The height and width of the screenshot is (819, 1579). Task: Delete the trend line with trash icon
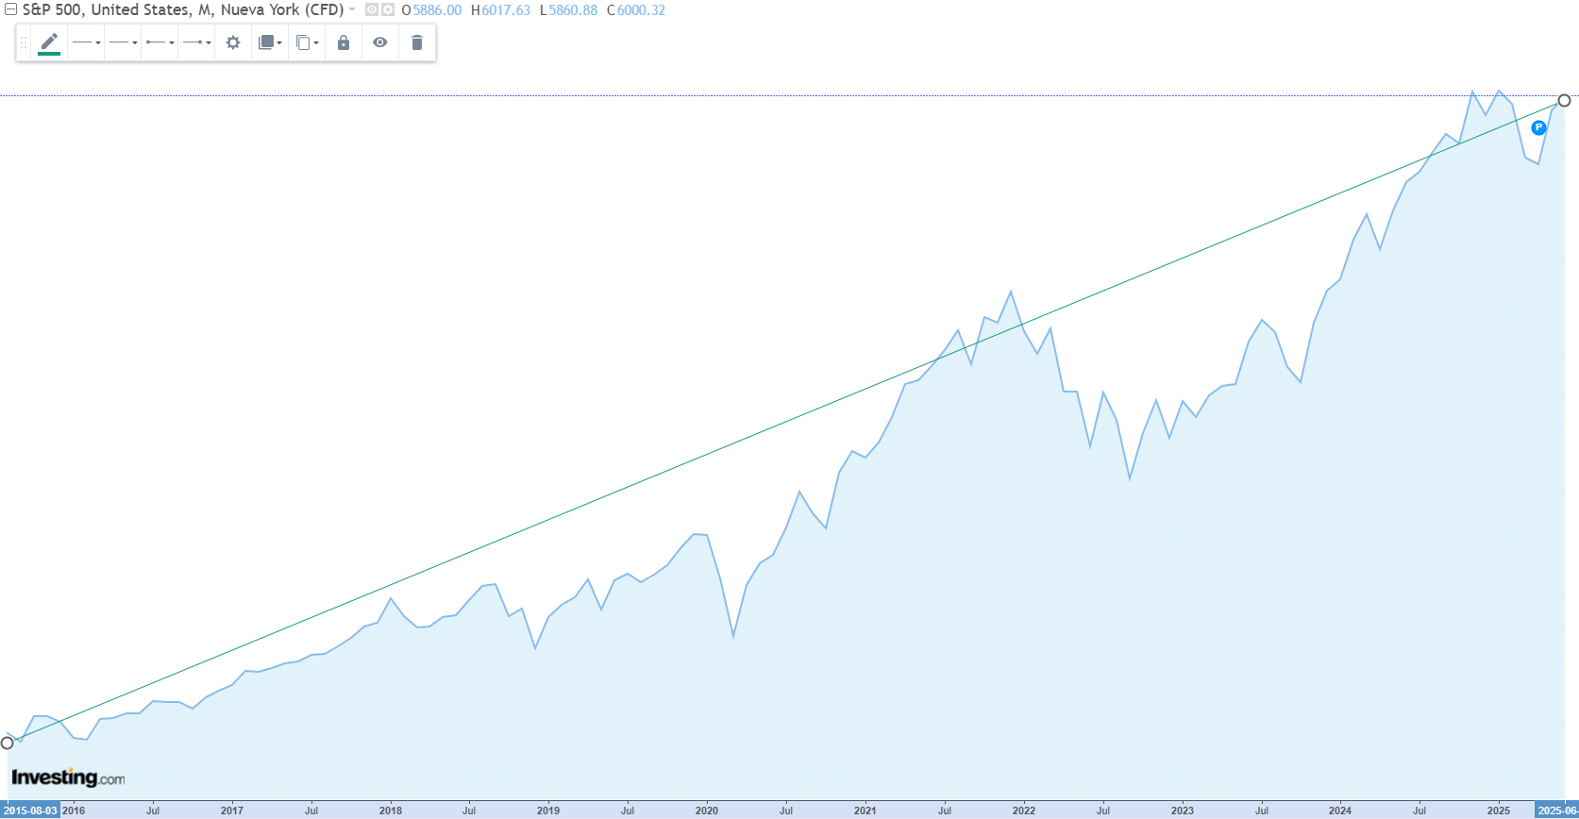coord(417,42)
